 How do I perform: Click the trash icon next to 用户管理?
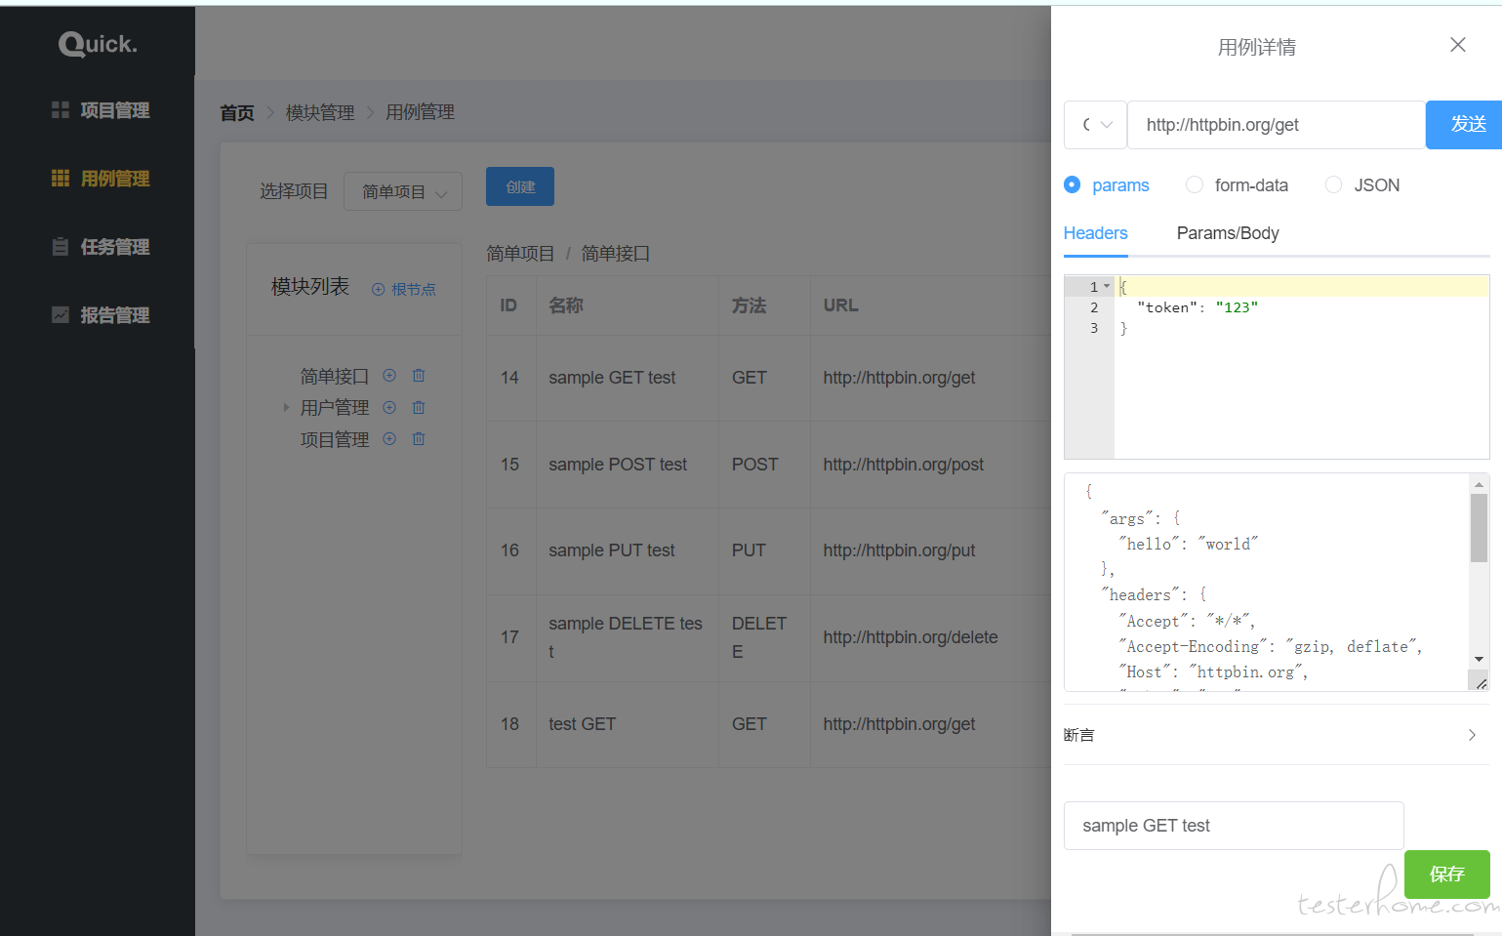(419, 408)
